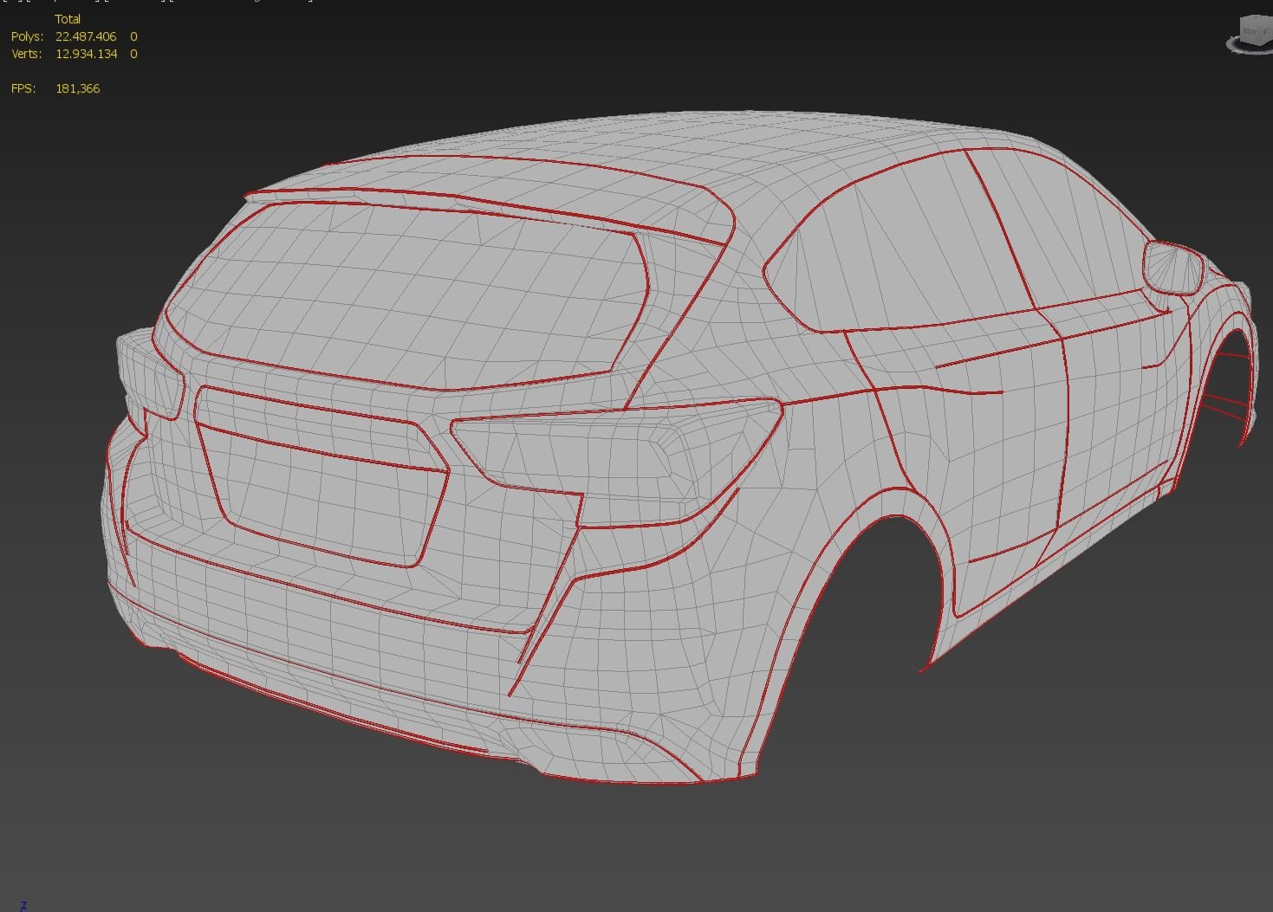The image size is (1273, 912).
Task: Click the 'FPS:' statistics label
Action: (23, 88)
